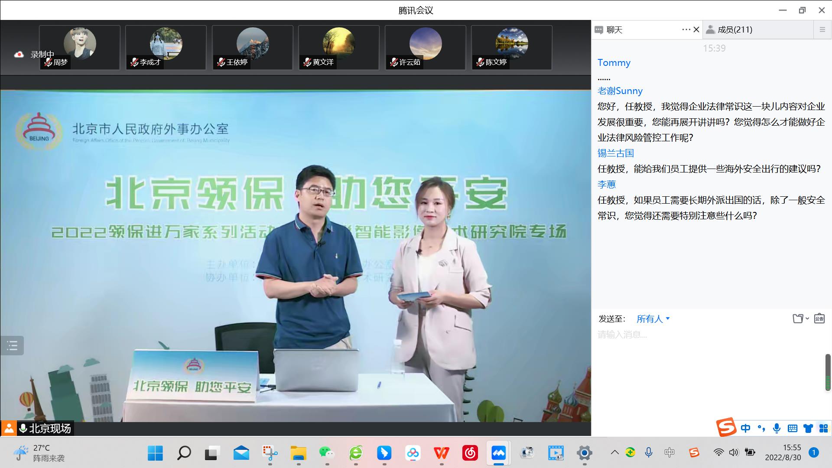Toggle Sogou IME Chinese/English mode
The height and width of the screenshot is (468, 832).
coord(745,429)
